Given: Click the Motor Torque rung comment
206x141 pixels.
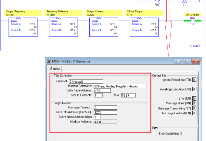Looking at the screenshot, I should click(144, 13).
